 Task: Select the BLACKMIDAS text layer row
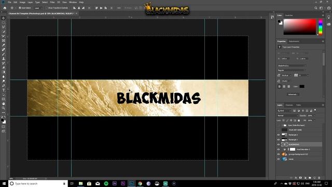coord(301,144)
